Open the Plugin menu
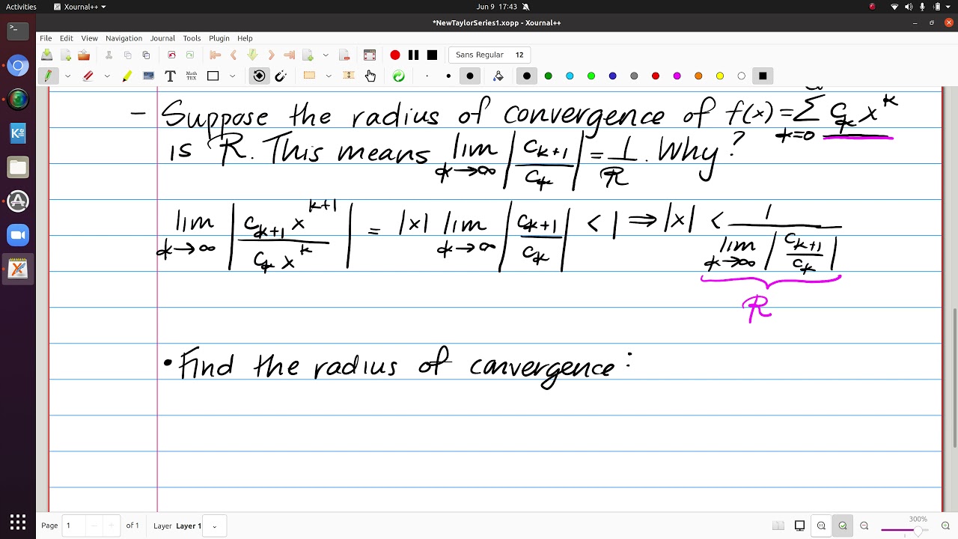This screenshot has height=539, width=958. click(219, 38)
